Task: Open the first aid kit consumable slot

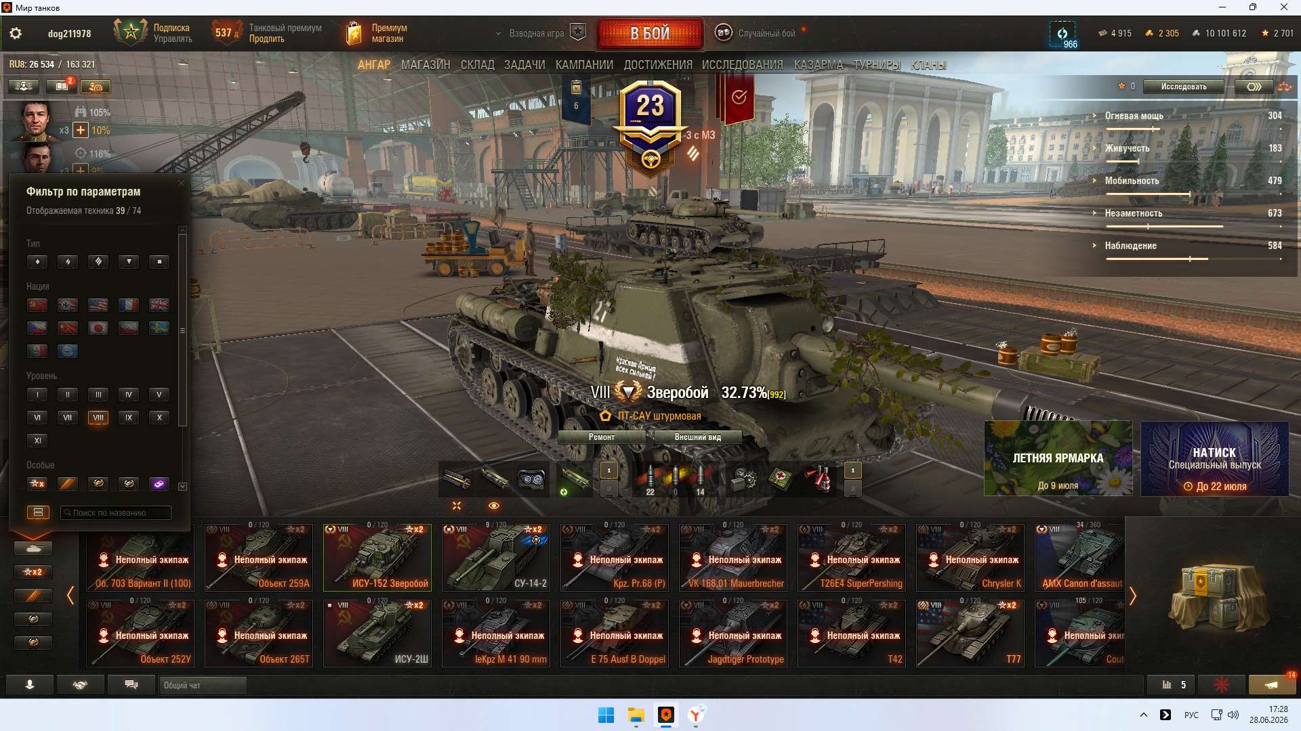Action: tap(781, 480)
